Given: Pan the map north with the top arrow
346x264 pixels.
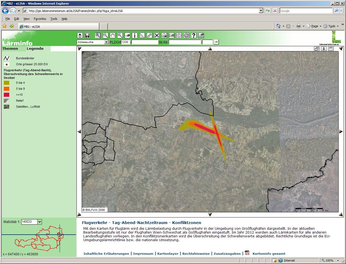Looking at the screenshot, I should (210, 49).
